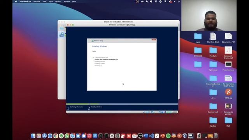249x140 pixels.
Task: Open the View menu
Action: [44, 2]
